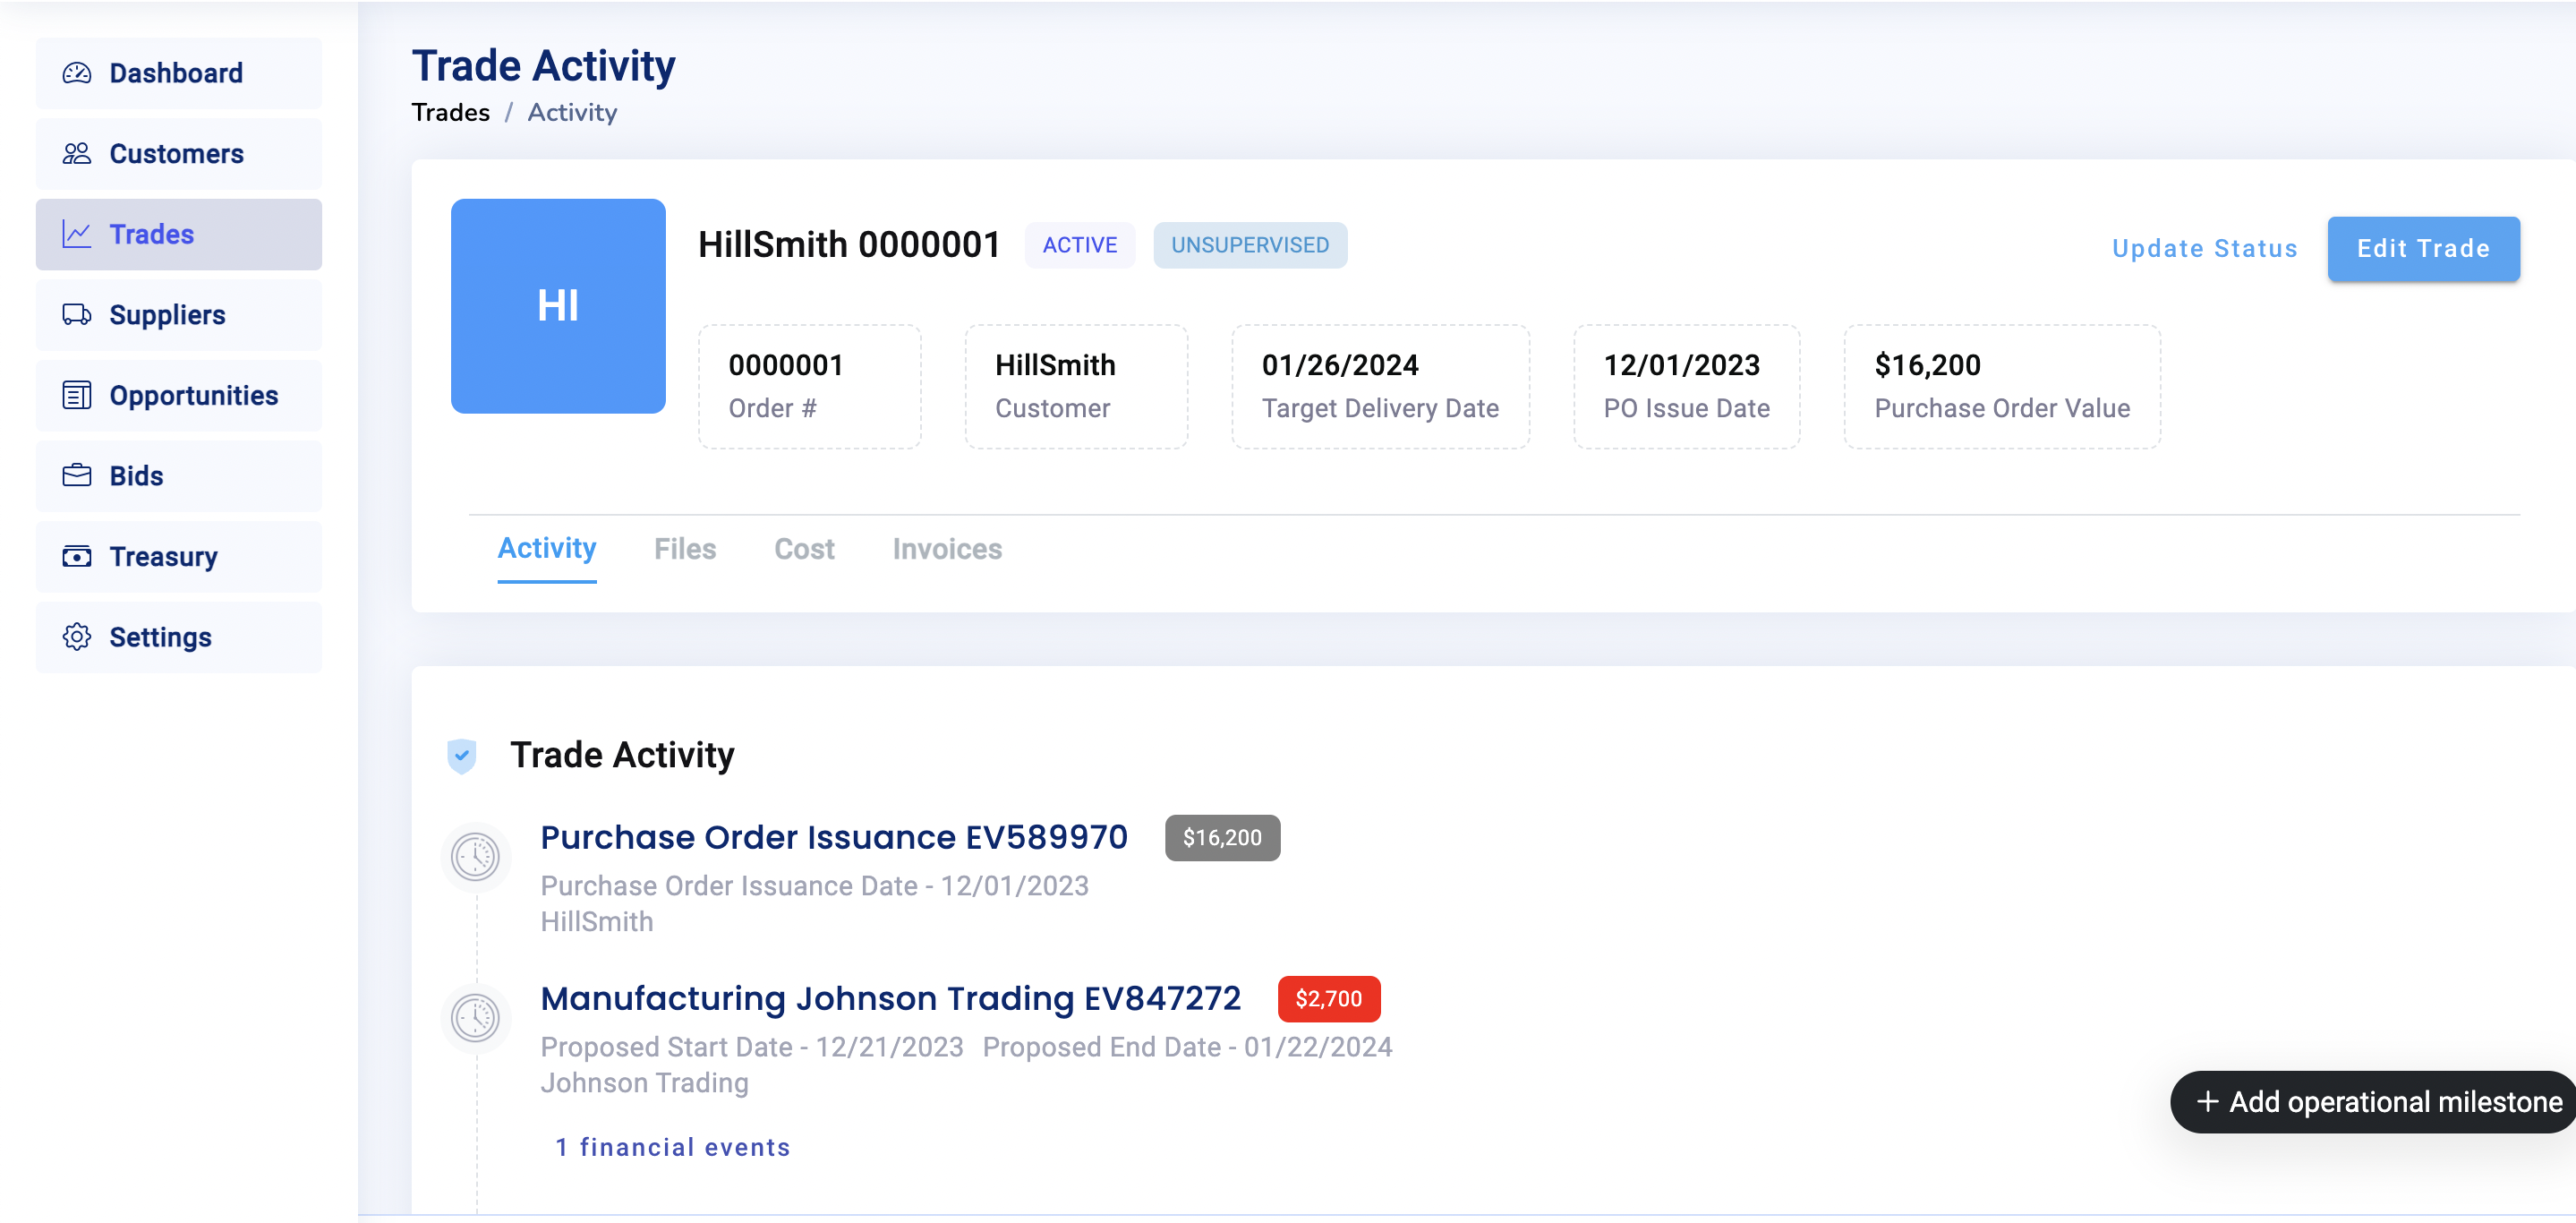Click the Customers people icon
This screenshot has height=1223, width=2576.
pyautogui.click(x=77, y=154)
